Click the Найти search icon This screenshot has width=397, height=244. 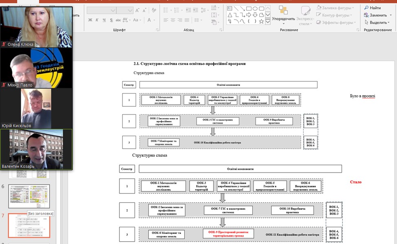[x=373, y=8]
